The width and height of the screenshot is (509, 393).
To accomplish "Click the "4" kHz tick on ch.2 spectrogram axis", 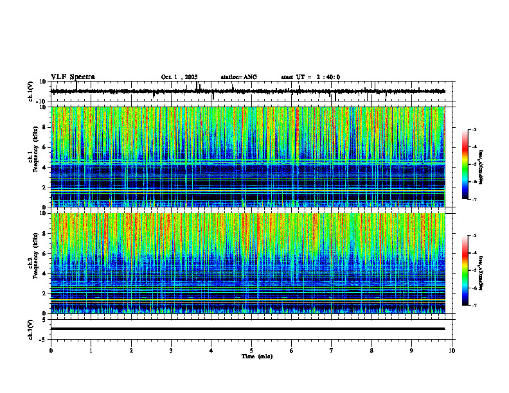I will (44, 274).
